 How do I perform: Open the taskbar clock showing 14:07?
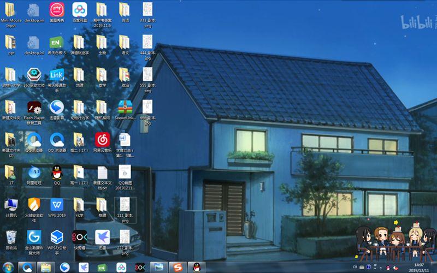coord(420,267)
